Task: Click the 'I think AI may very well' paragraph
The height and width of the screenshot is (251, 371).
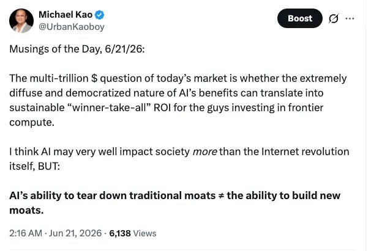Action: [x=179, y=159]
